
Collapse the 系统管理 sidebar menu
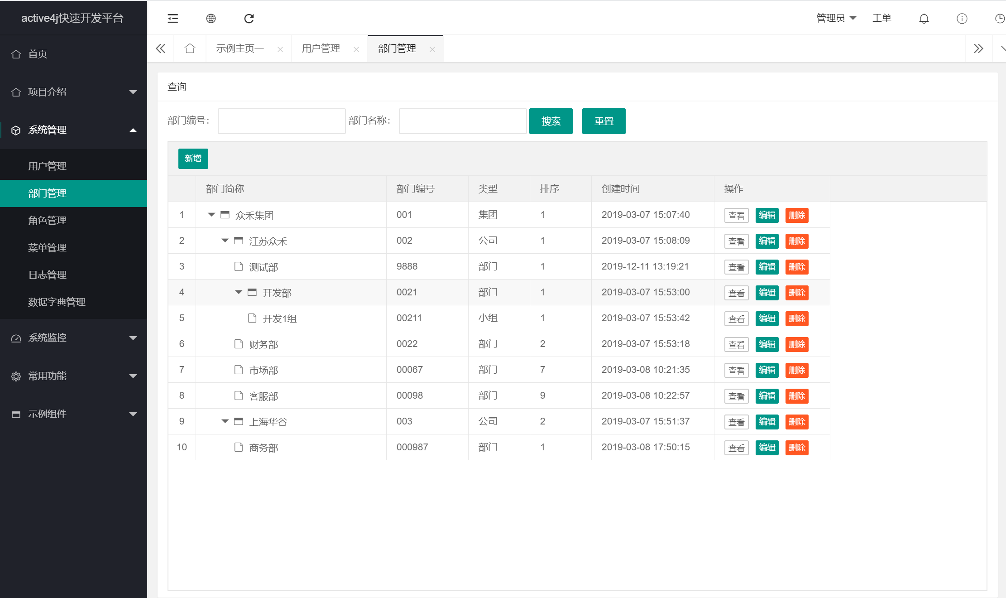pyautogui.click(x=133, y=130)
